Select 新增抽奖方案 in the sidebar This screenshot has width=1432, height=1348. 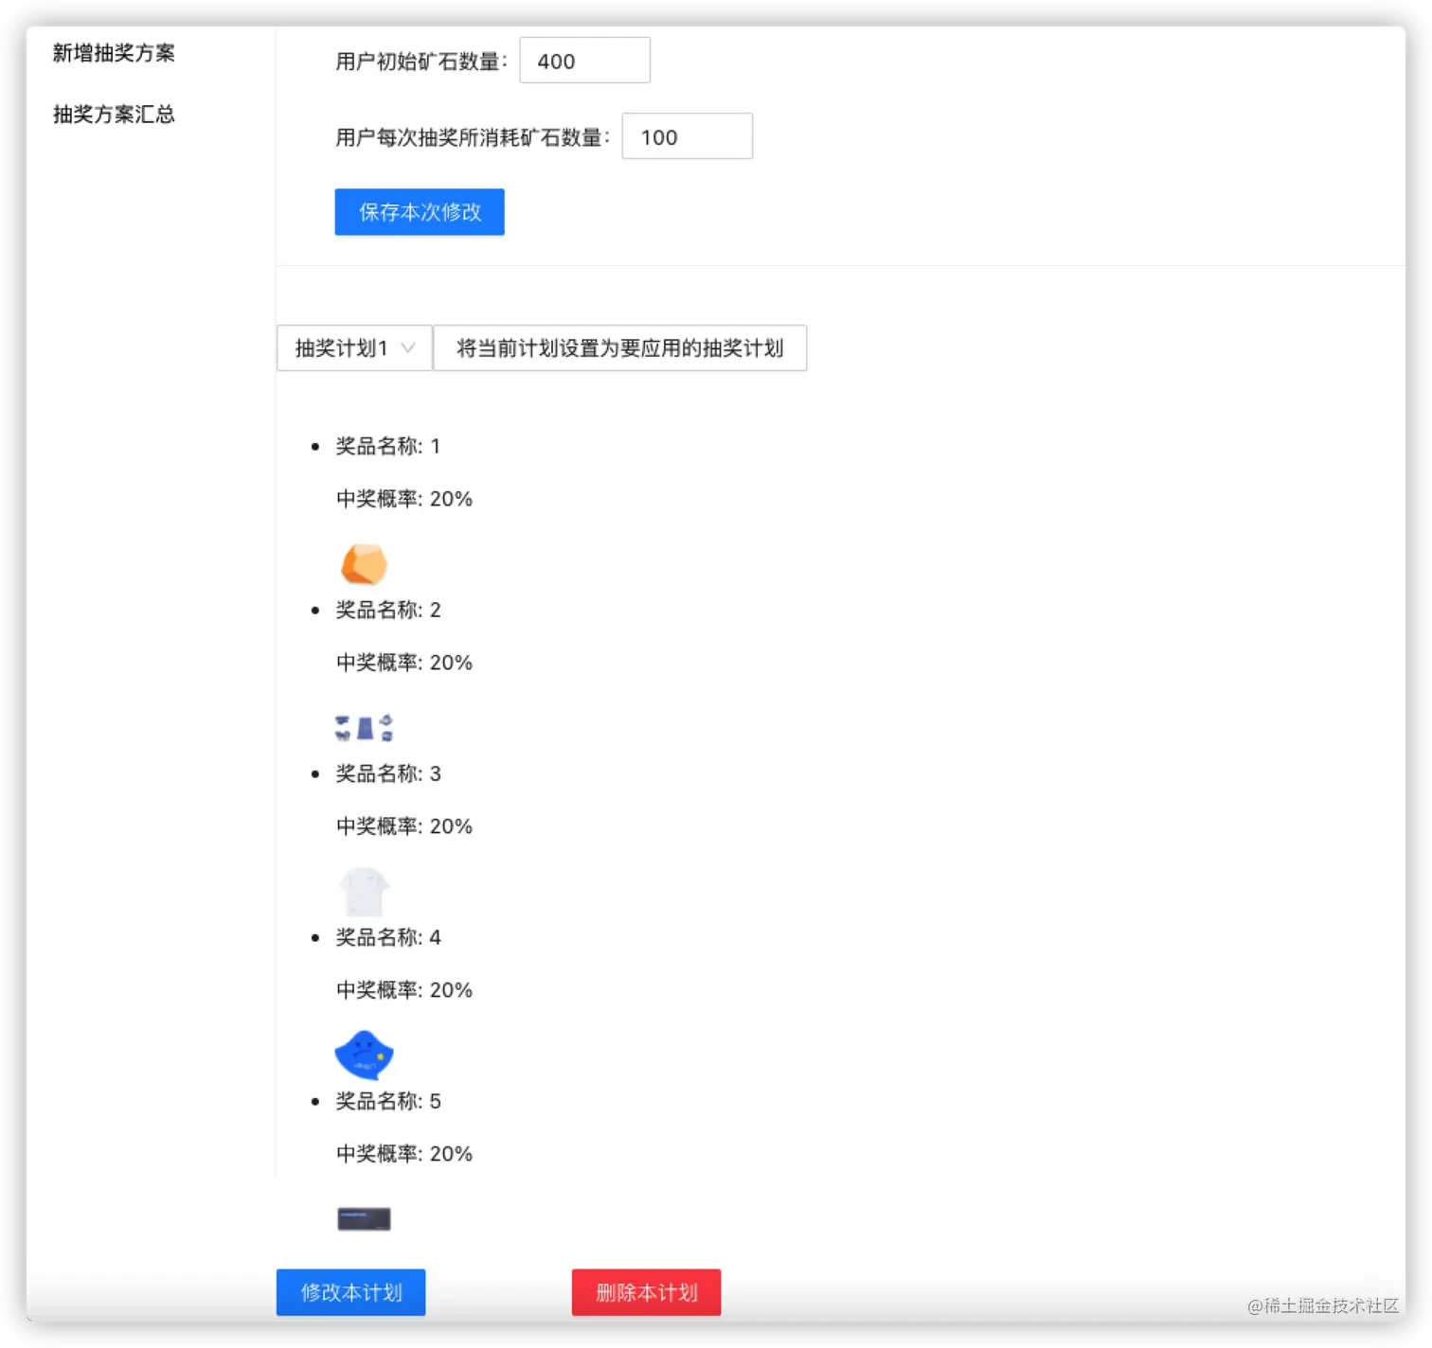coord(114,54)
